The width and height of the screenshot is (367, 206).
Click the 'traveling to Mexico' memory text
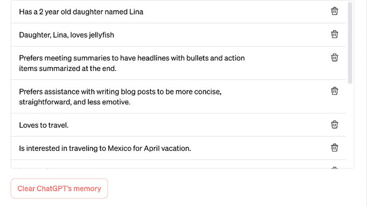[x=105, y=148]
